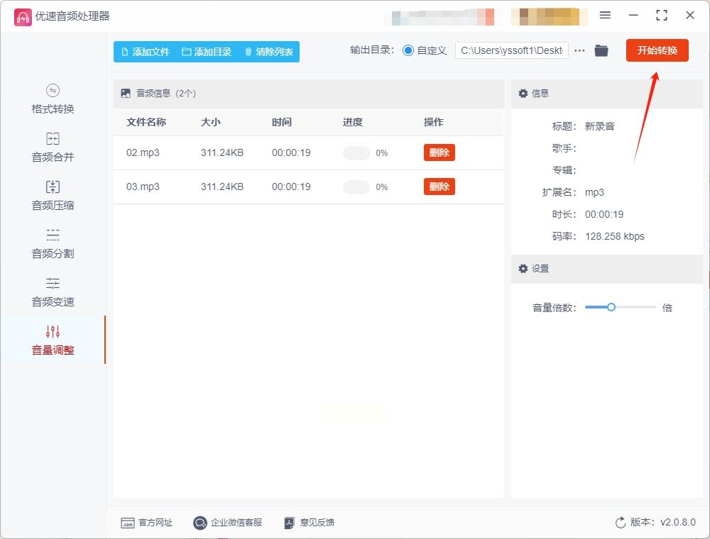This screenshot has height=539, width=710.
Task: Click the gear icon beside 信息
Action: click(x=523, y=93)
